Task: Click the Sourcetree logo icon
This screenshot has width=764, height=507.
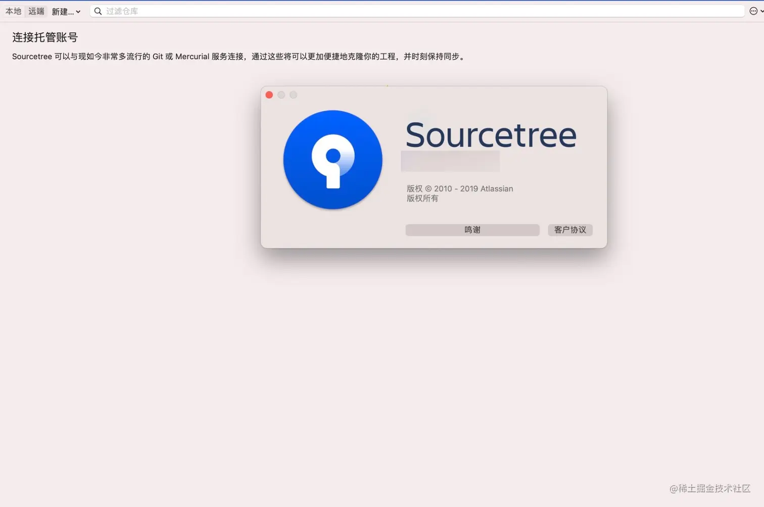Action: [332, 160]
